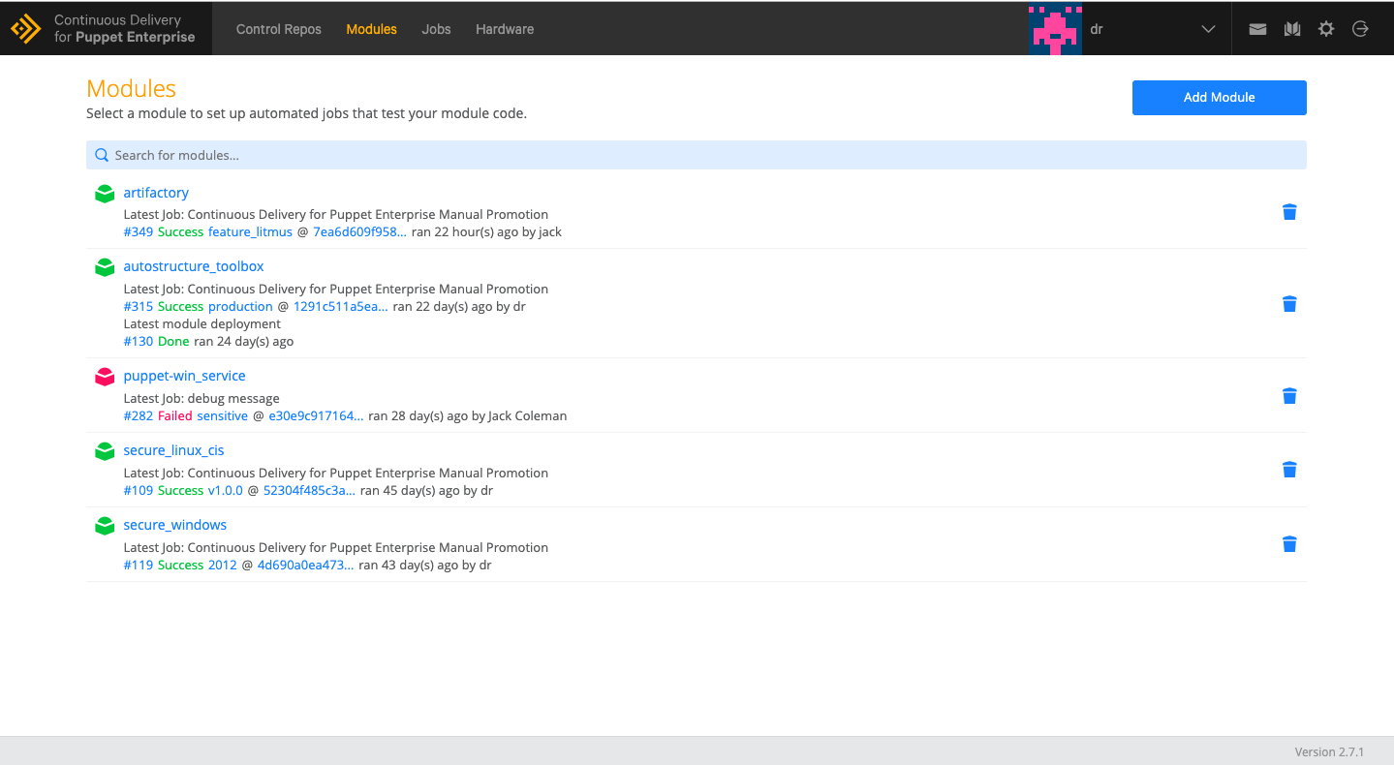Delete the artifactory module

(x=1289, y=212)
